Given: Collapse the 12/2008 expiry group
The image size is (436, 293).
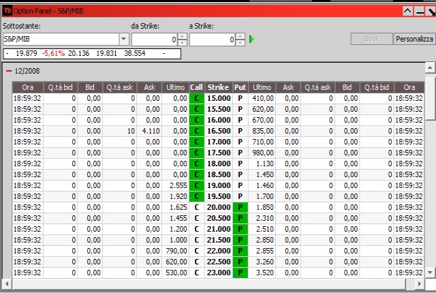Looking at the screenshot, I should [9, 71].
